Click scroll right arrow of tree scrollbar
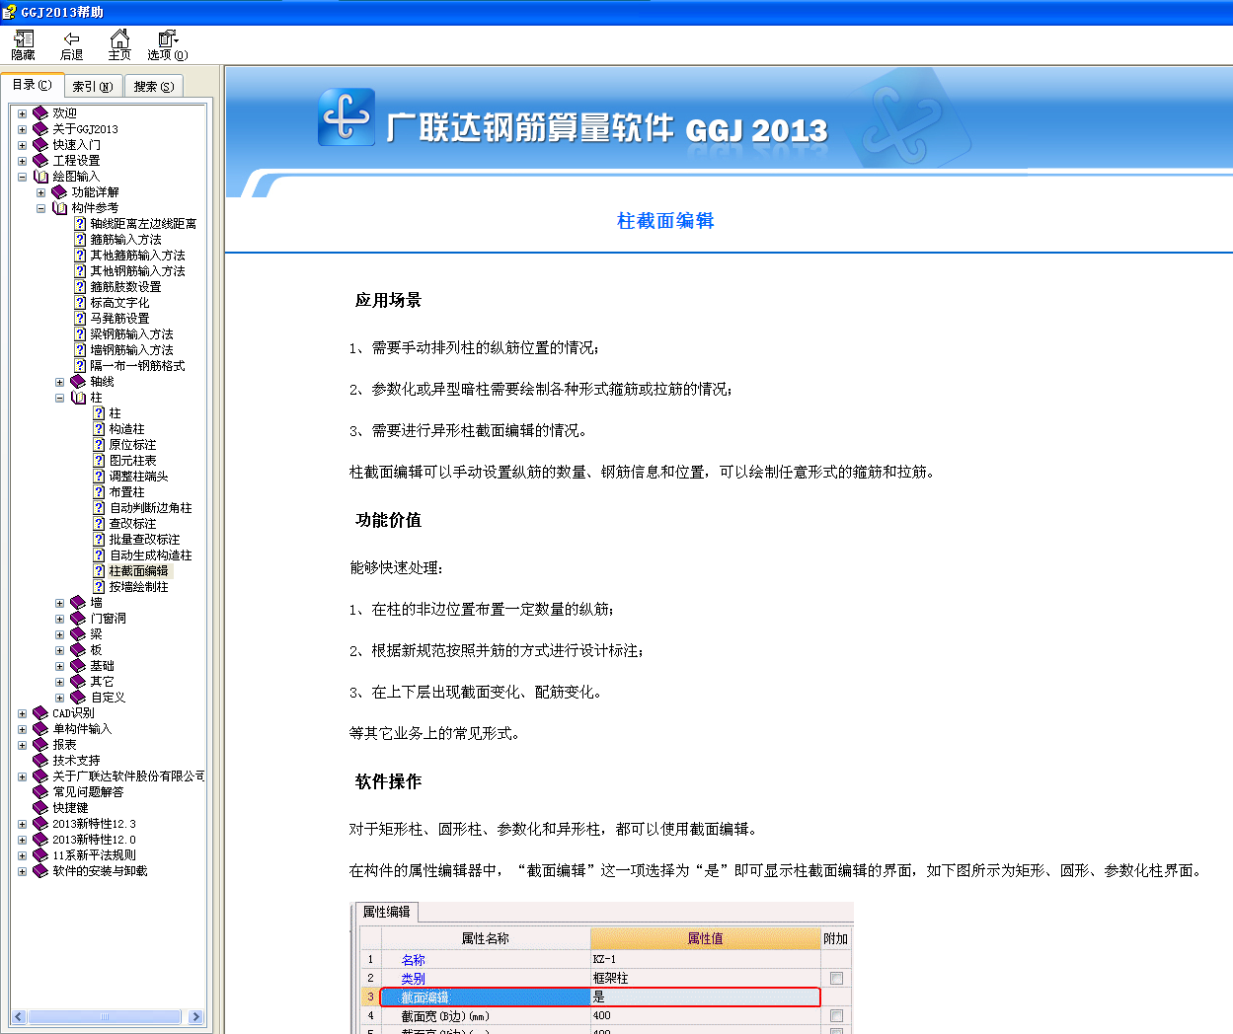 pyautogui.click(x=194, y=1017)
